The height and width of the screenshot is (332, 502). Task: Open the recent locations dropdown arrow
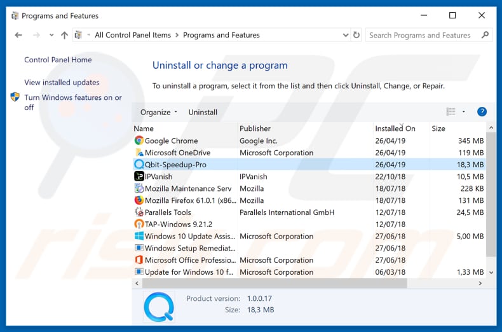pyautogui.click(x=51, y=35)
